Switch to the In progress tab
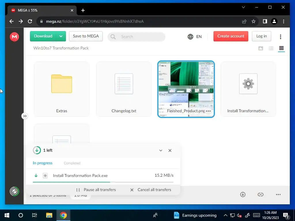The width and height of the screenshot is (295, 221). [x=43, y=163]
